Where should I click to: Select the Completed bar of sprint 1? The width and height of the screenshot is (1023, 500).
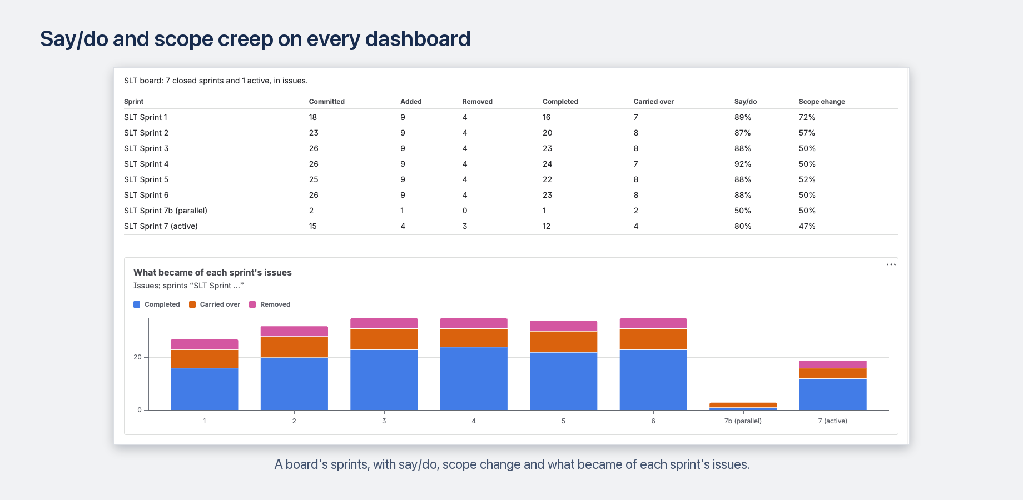[x=205, y=389]
